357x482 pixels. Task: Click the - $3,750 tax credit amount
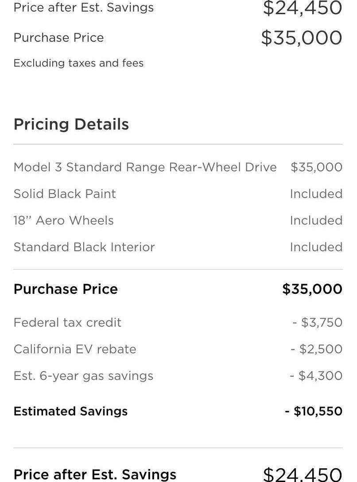tap(318, 323)
